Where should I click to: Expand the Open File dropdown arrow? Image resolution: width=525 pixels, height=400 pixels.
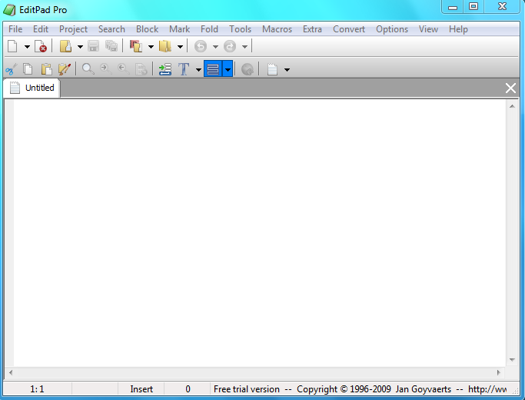pyautogui.click(x=81, y=47)
